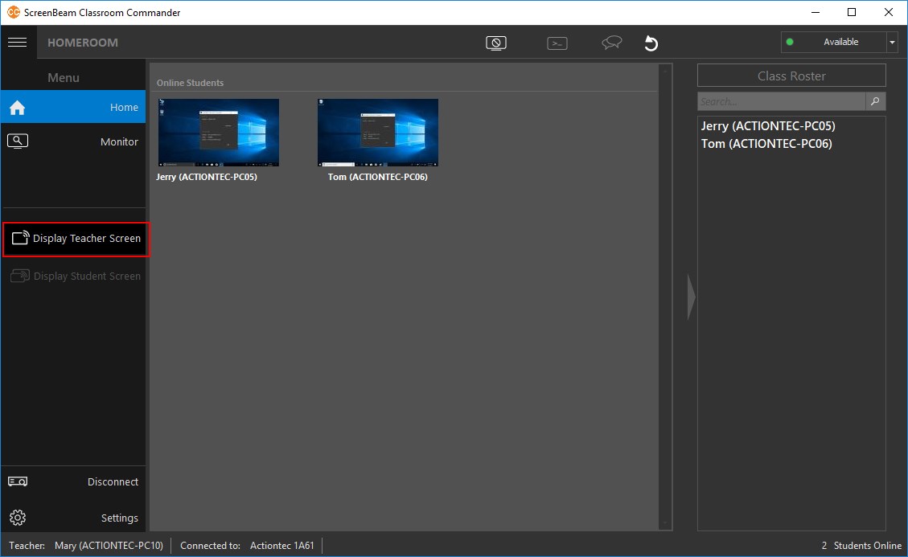Click Display Student Screen
The image size is (908, 557).
(x=76, y=276)
